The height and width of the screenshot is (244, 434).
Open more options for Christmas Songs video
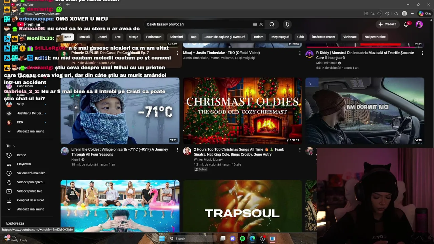point(300,150)
